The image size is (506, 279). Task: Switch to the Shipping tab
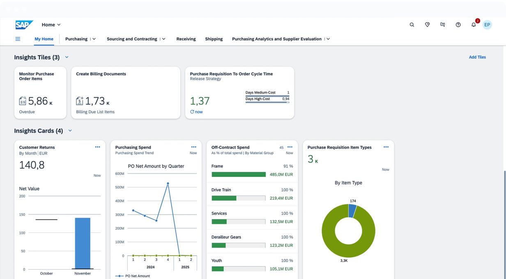[214, 39]
